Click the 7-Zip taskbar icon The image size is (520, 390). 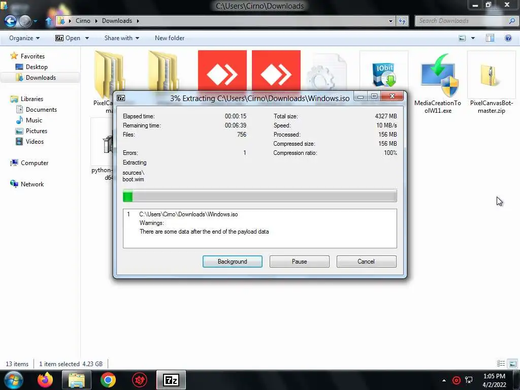(171, 380)
